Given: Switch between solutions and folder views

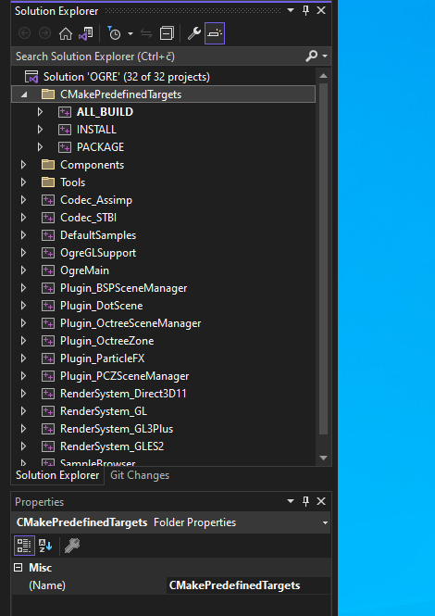Looking at the screenshot, I should pos(85,33).
